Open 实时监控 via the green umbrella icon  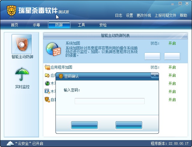pyautogui.click(x=22, y=74)
